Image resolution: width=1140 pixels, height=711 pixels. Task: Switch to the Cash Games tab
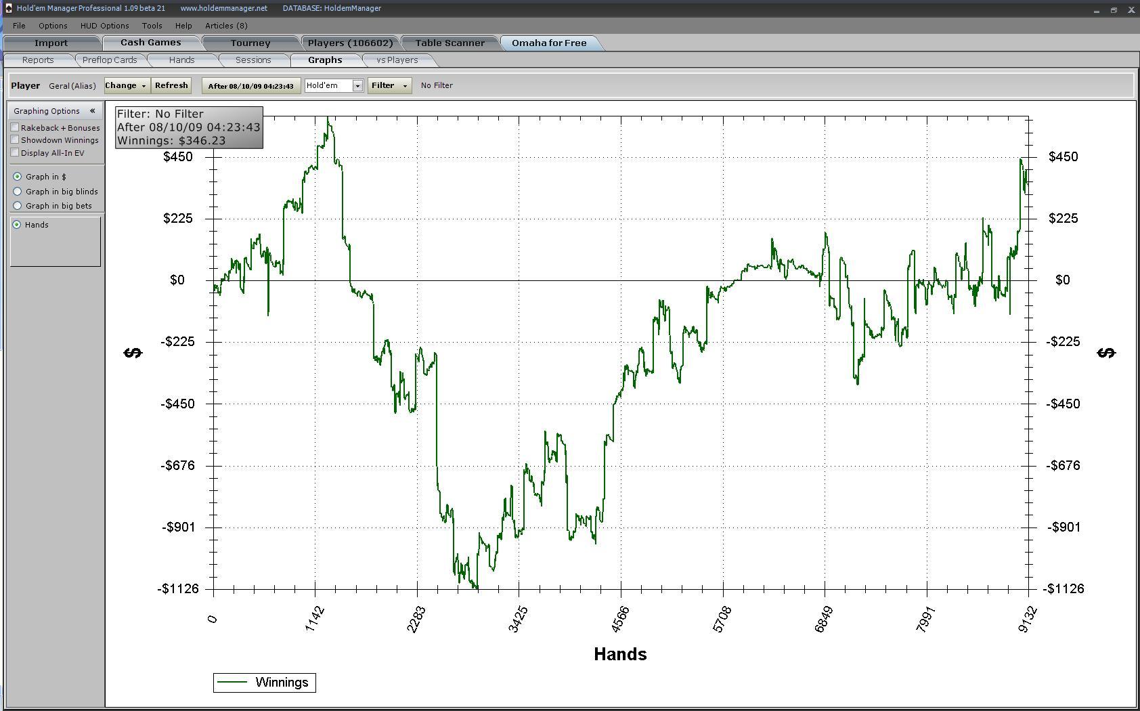[151, 43]
